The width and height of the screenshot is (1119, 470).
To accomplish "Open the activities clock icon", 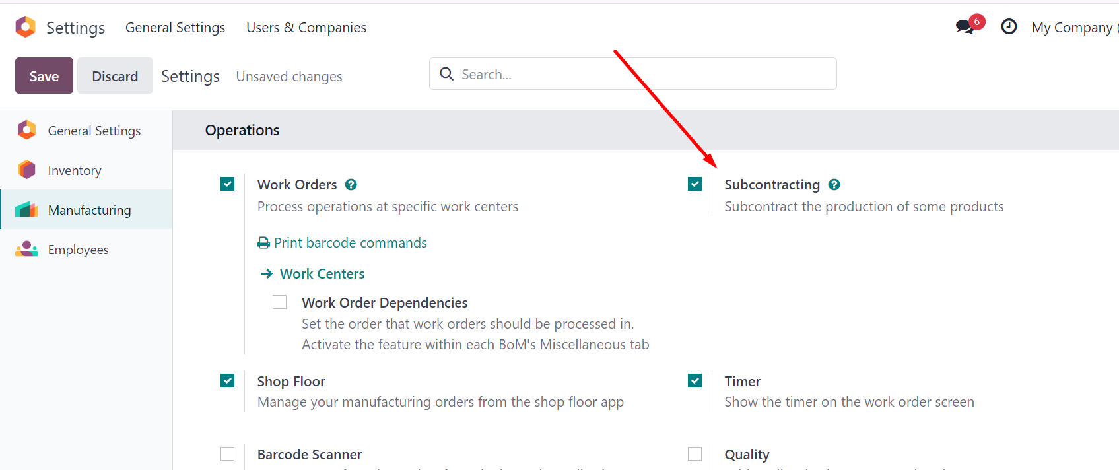I will click(x=1009, y=27).
